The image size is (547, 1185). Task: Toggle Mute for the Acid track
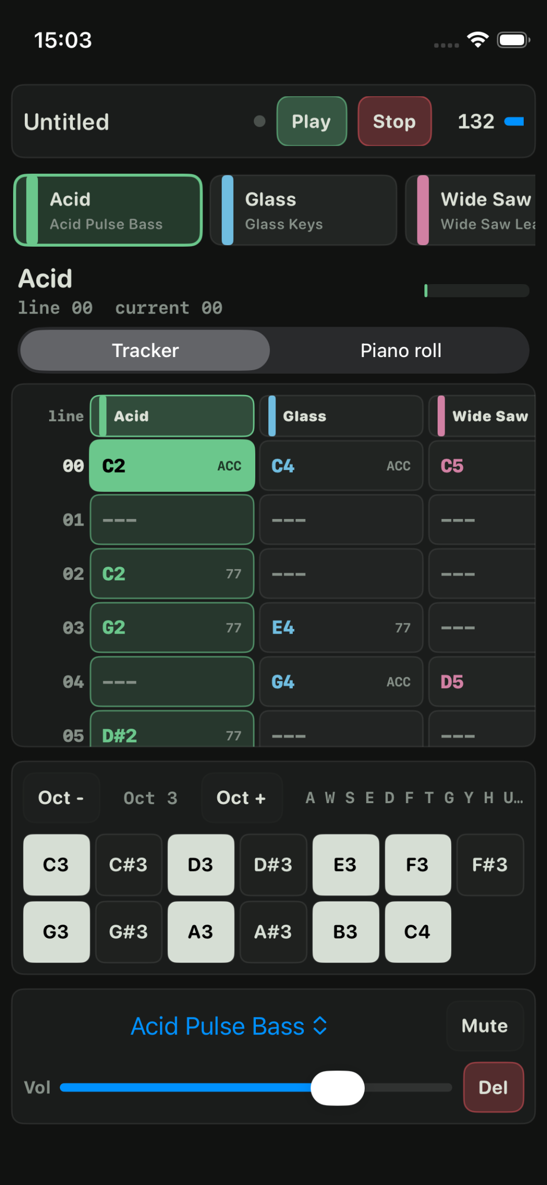click(485, 1026)
